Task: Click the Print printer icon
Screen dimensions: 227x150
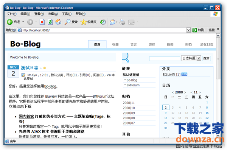Action: click(122, 22)
